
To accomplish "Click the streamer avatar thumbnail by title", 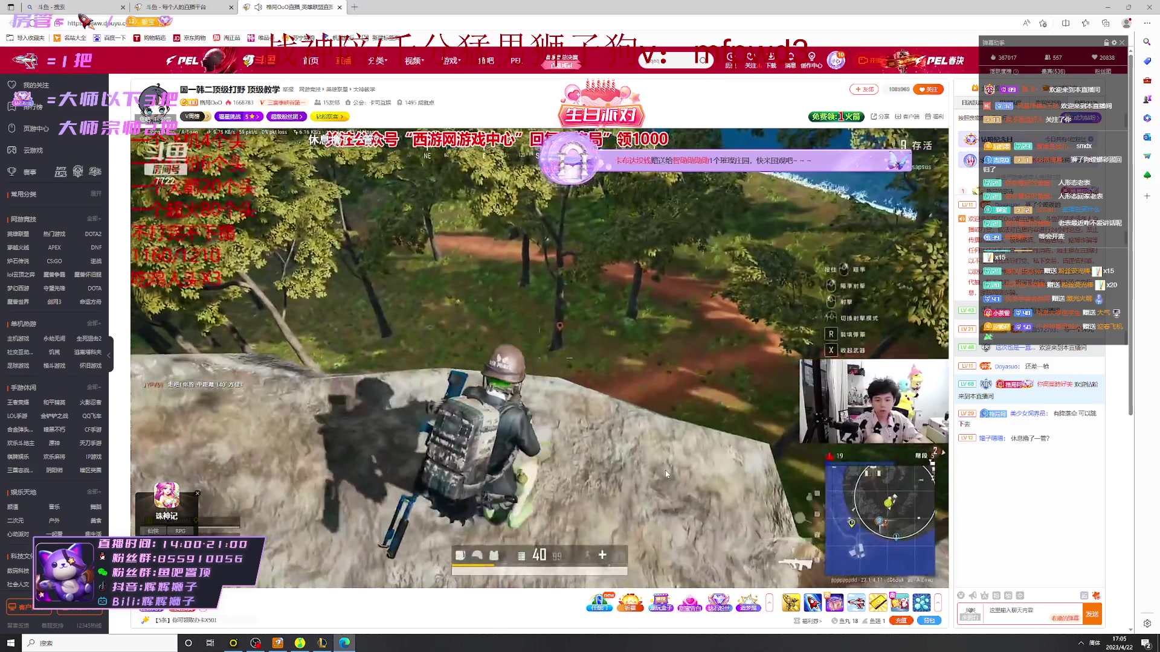I will click(x=155, y=103).
